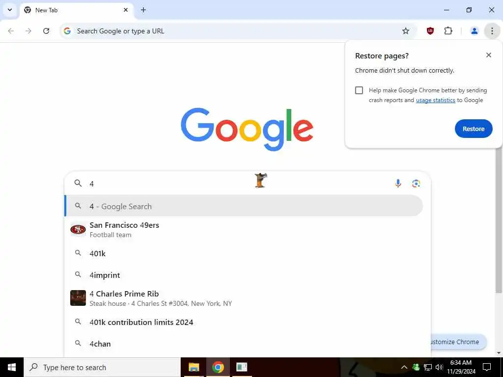Click the browser back arrow
Viewport: 503px width, 377px height.
tap(11, 31)
